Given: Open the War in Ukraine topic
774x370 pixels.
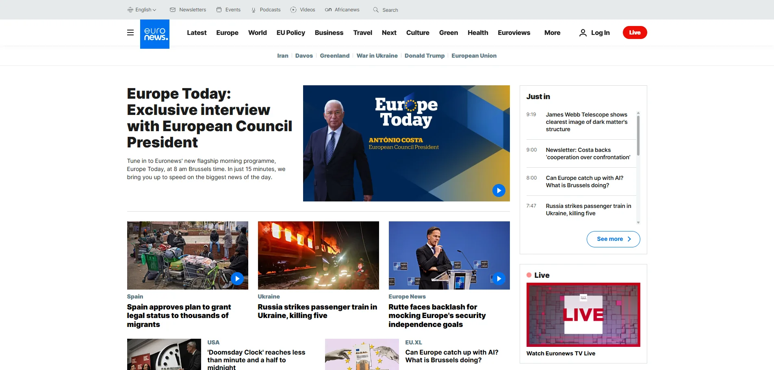Looking at the screenshot, I should (x=377, y=56).
